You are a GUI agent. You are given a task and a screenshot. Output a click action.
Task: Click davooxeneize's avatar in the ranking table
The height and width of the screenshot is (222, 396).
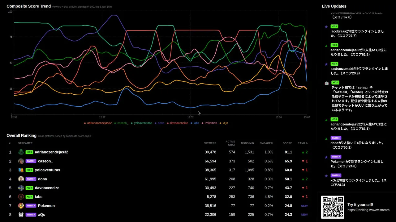[21, 188]
